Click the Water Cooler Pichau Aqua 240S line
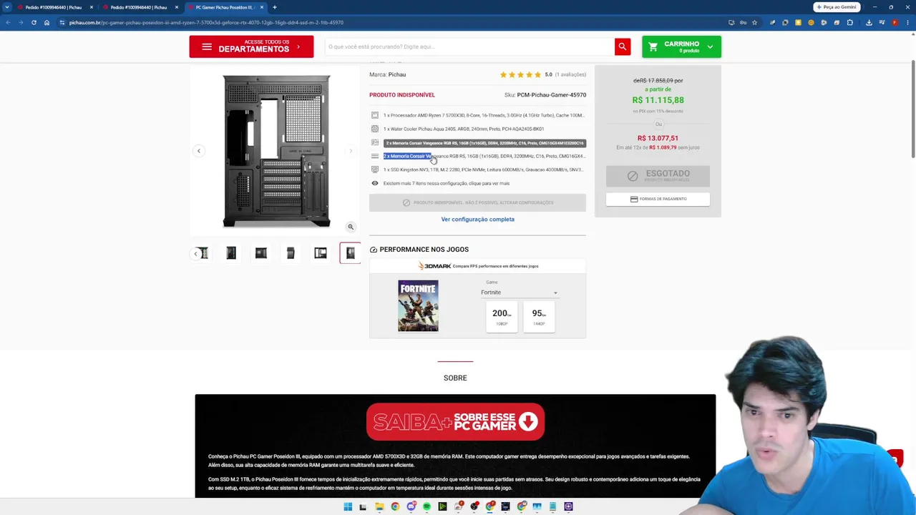Screen dimensions: 916x515 click(x=464, y=129)
